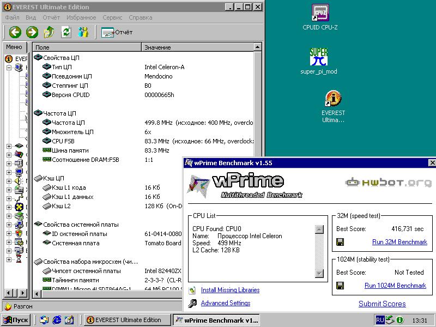Click the EVEREST tray icon
The width and height of the screenshot is (436, 327).
(x=399, y=320)
